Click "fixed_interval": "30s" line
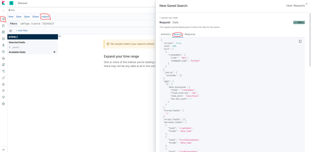The height and width of the screenshot is (152, 311). (x=184, y=93)
